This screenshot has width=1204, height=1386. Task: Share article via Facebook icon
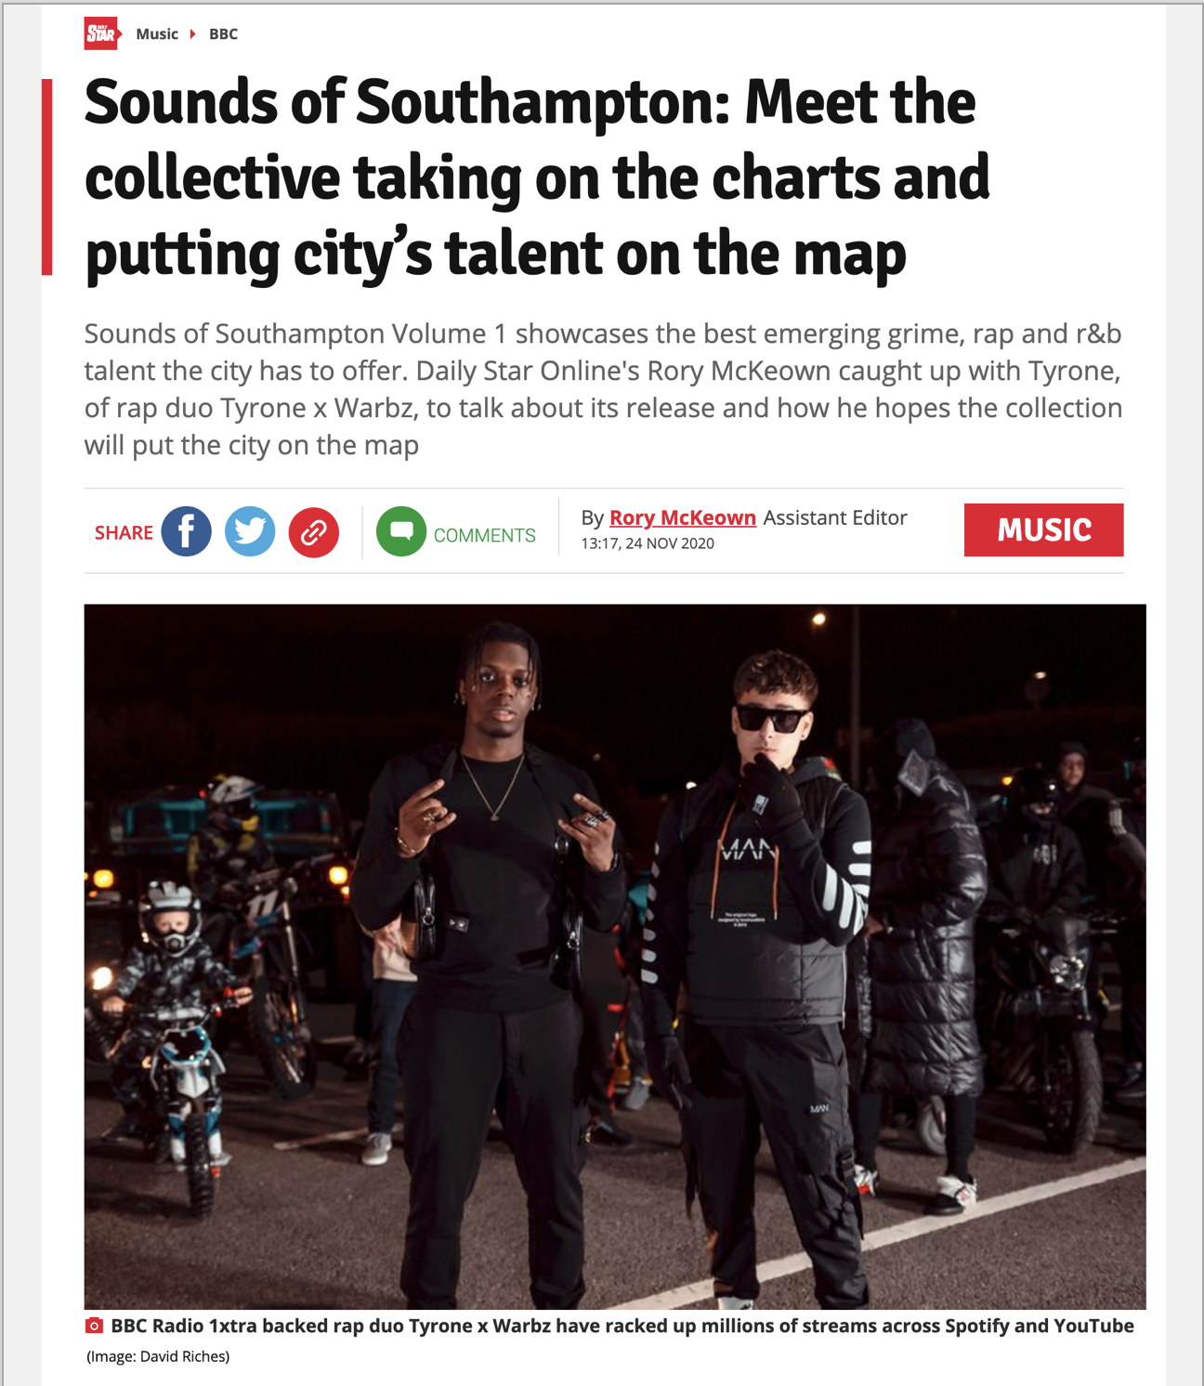pyautogui.click(x=186, y=531)
